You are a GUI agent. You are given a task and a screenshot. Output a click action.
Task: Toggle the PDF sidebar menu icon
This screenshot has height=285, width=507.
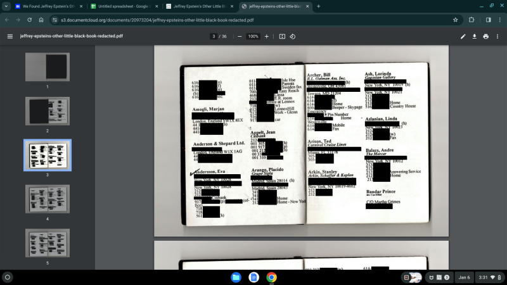coord(10,37)
